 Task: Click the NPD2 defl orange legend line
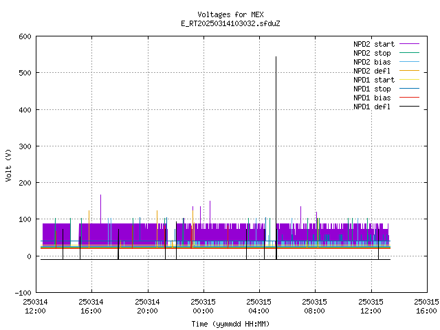coord(409,71)
